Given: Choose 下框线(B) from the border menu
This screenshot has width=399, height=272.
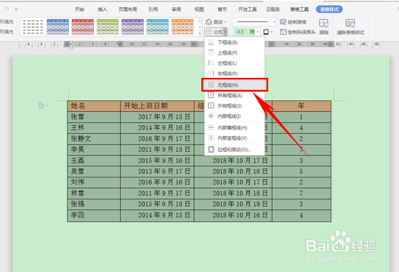Looking at the screenshot, I should coord(235,42).
